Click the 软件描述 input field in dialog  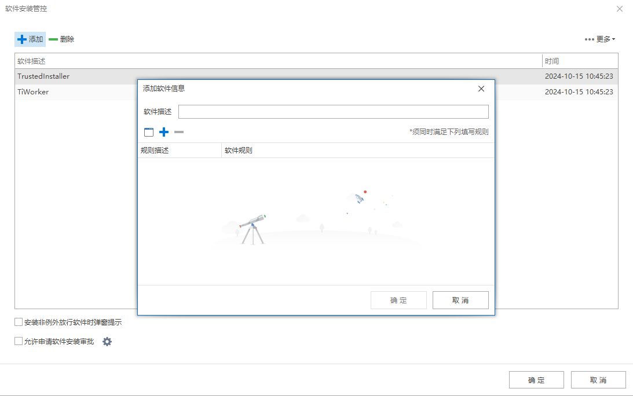click(x=334, y=112)
